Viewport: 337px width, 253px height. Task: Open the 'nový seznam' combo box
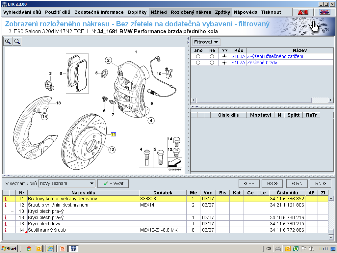[x=67, y=183]
